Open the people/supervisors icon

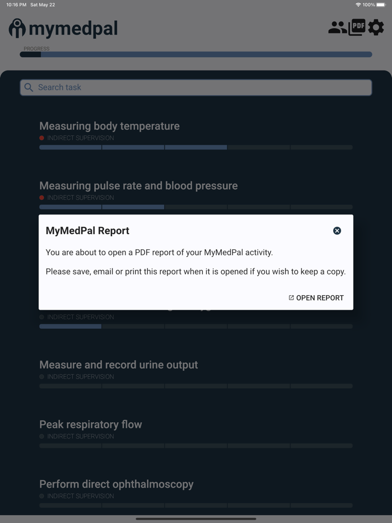point(337,27)
